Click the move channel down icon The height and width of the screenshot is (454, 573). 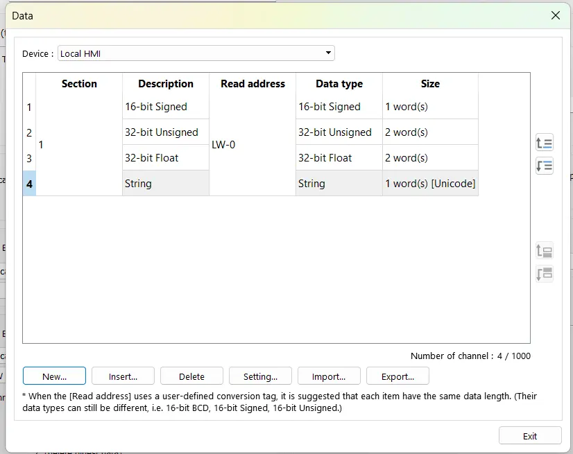(x=544, y=166)
